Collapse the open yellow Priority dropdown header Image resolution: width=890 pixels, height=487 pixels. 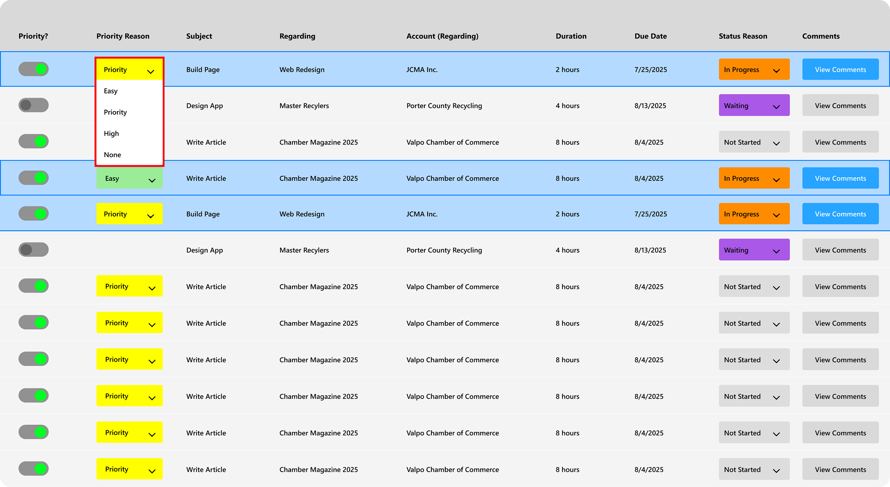(x=129, y=70)
